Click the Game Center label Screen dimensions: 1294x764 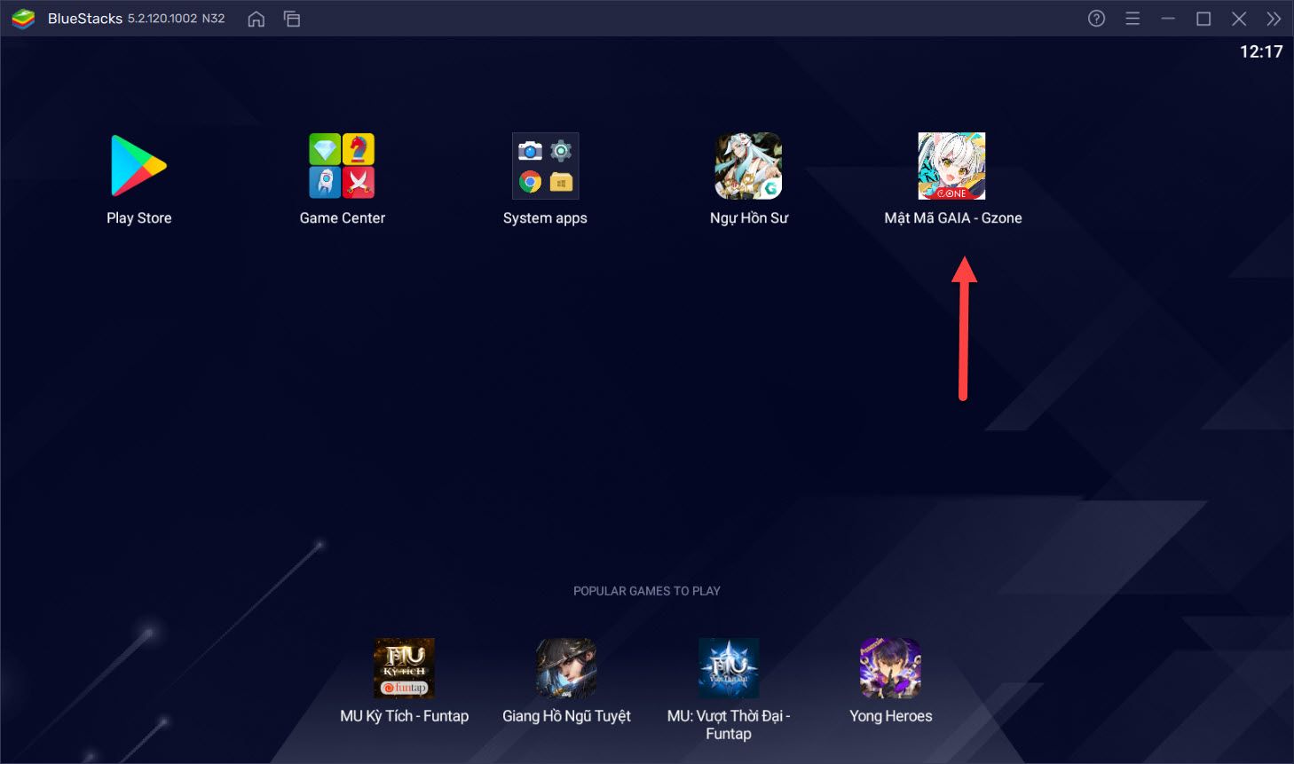pyautogui.click(x=343, y=218)
